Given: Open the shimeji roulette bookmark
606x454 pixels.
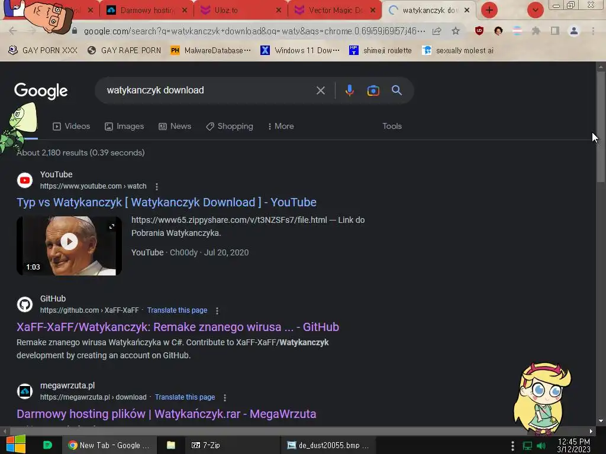Looking at the screenshot, I should (x=381, y=51).
